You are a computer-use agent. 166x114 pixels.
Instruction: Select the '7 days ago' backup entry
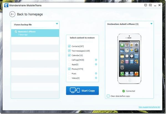pyautogui.click(x=35, y=33)
